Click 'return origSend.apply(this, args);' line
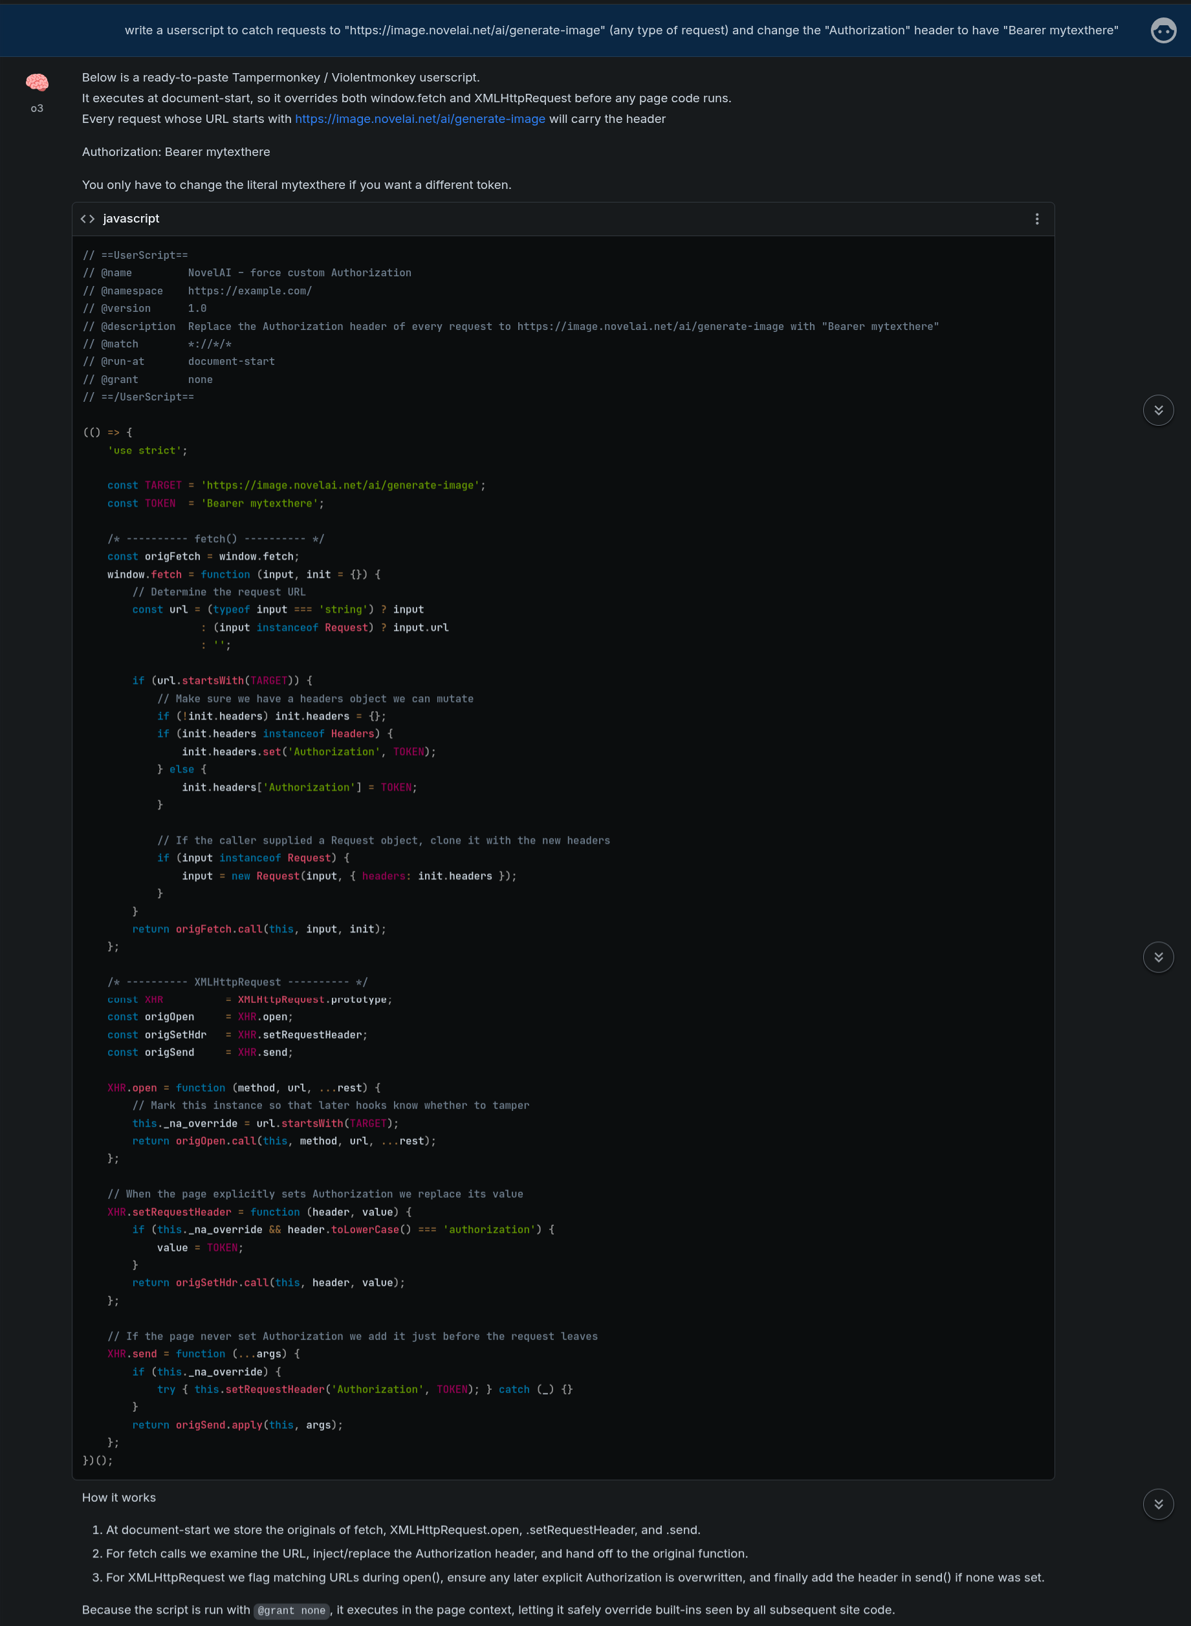The width and height of the screenshot is (1191, 1626). pyautogui.click(x=237, y=1425)
